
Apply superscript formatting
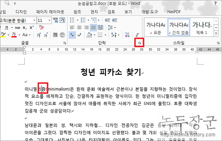coord(32,28)
